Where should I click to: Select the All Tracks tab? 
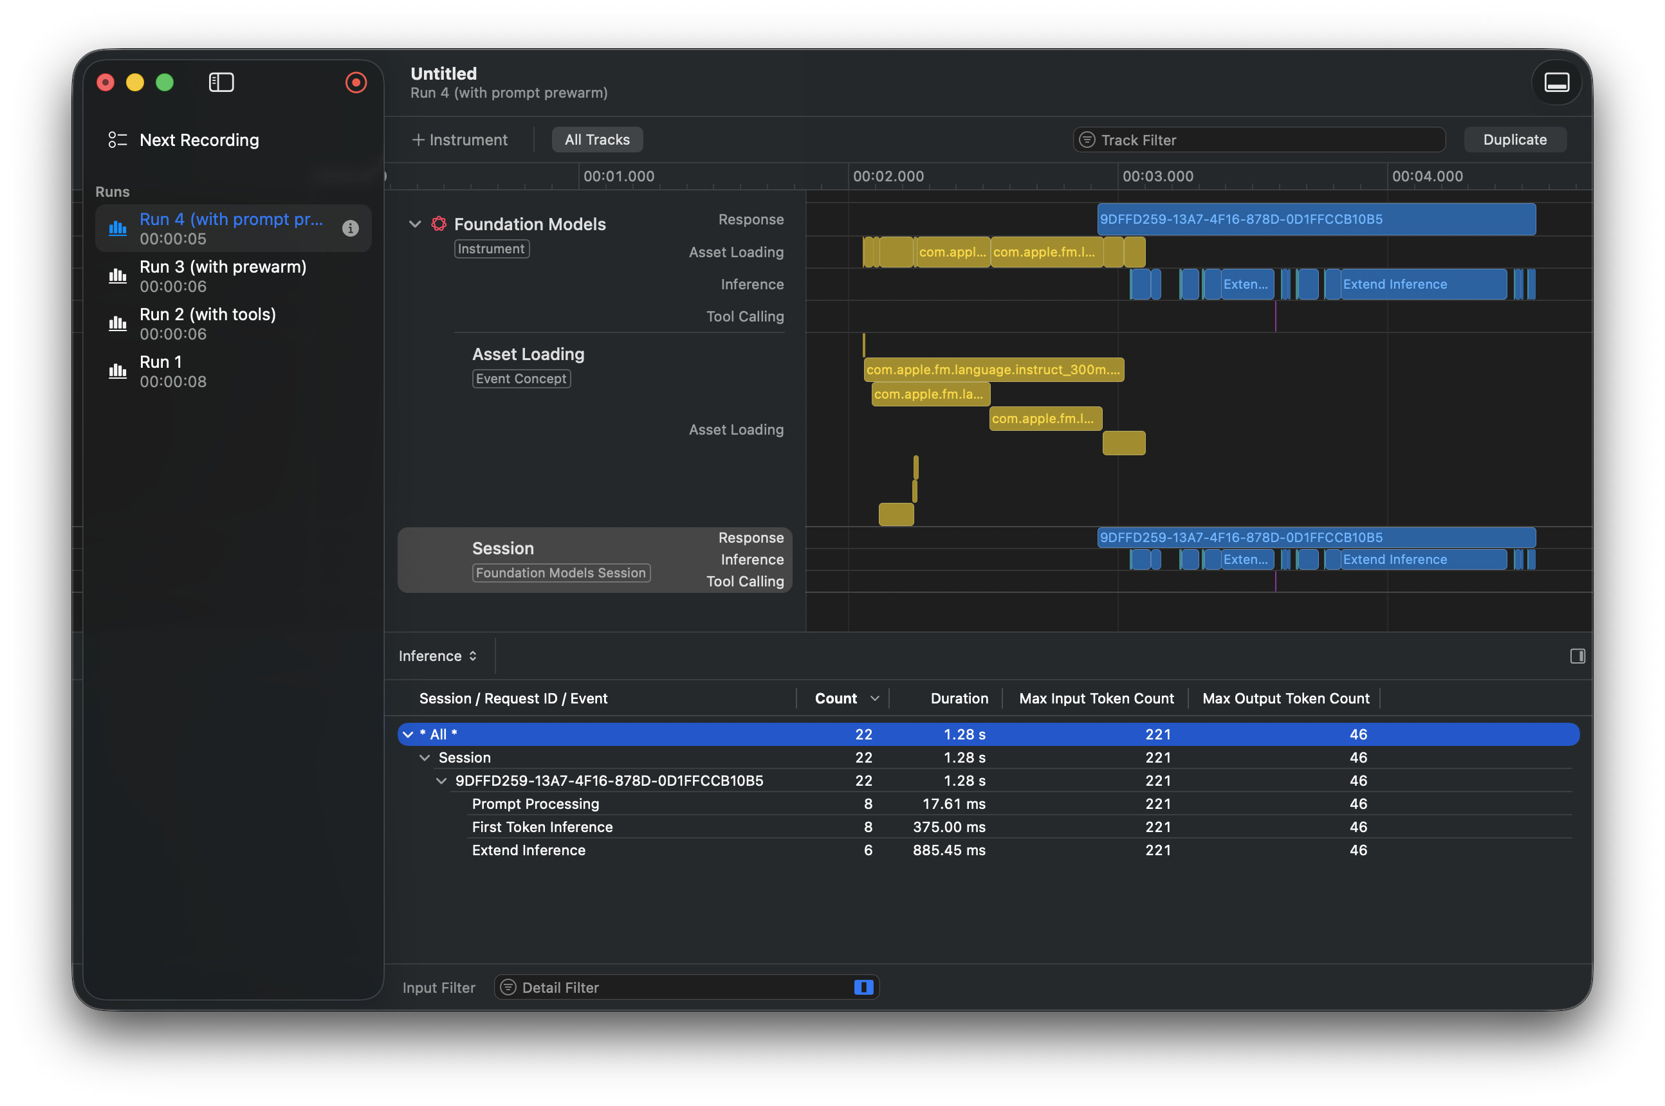click(596, 140)
